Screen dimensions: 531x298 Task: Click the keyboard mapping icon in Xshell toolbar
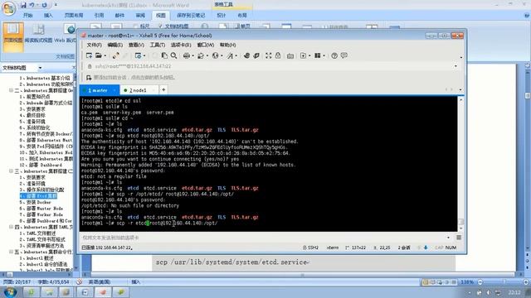pyautogui.click(x=290, y=55)
